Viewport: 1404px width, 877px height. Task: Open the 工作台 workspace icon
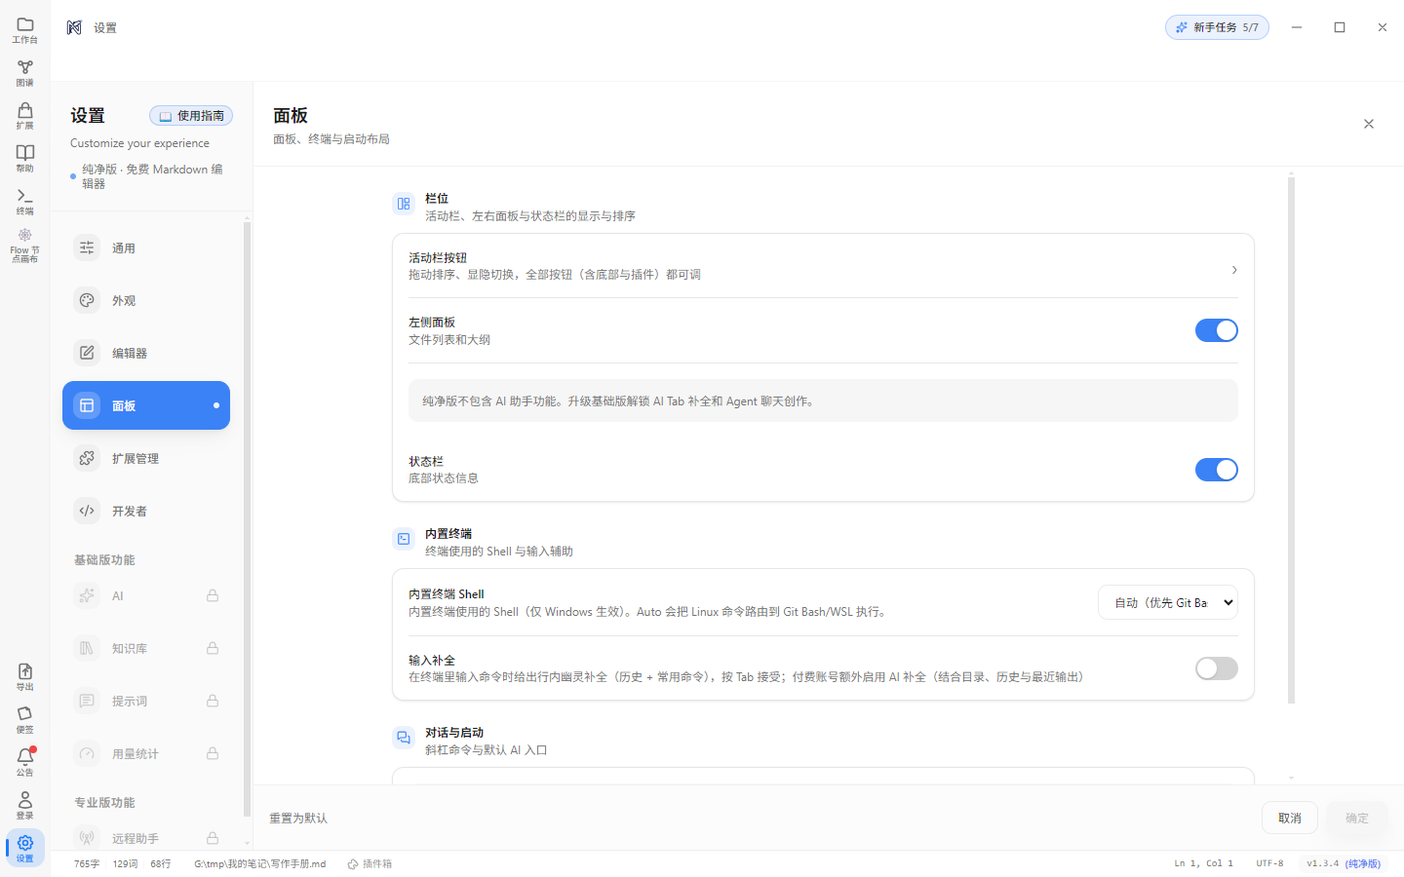pos(25,30)
